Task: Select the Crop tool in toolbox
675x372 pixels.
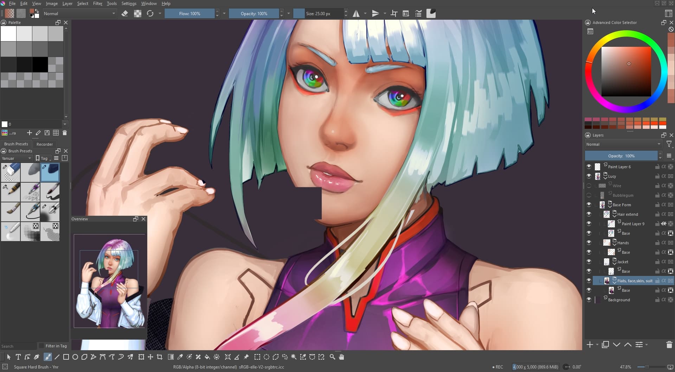Action: click(160, 357)
